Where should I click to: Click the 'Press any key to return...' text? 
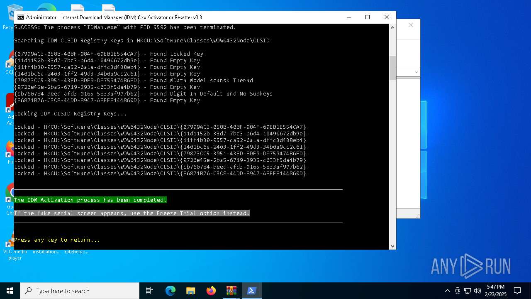point(57,240)
